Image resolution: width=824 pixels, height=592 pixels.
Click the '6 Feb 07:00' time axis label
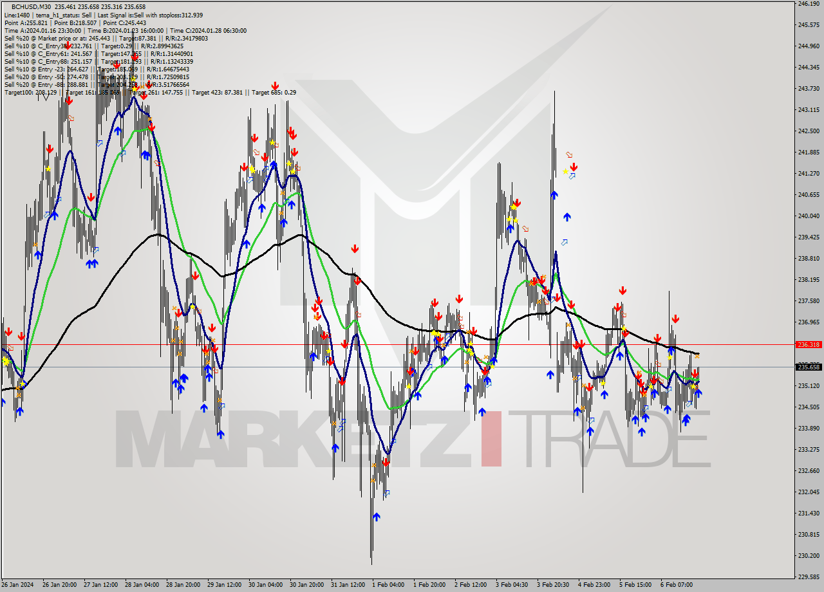(x=677, y=585)
